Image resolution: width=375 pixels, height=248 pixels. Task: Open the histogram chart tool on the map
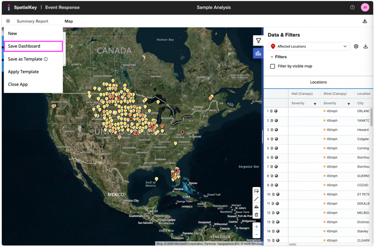click(258, 53)
